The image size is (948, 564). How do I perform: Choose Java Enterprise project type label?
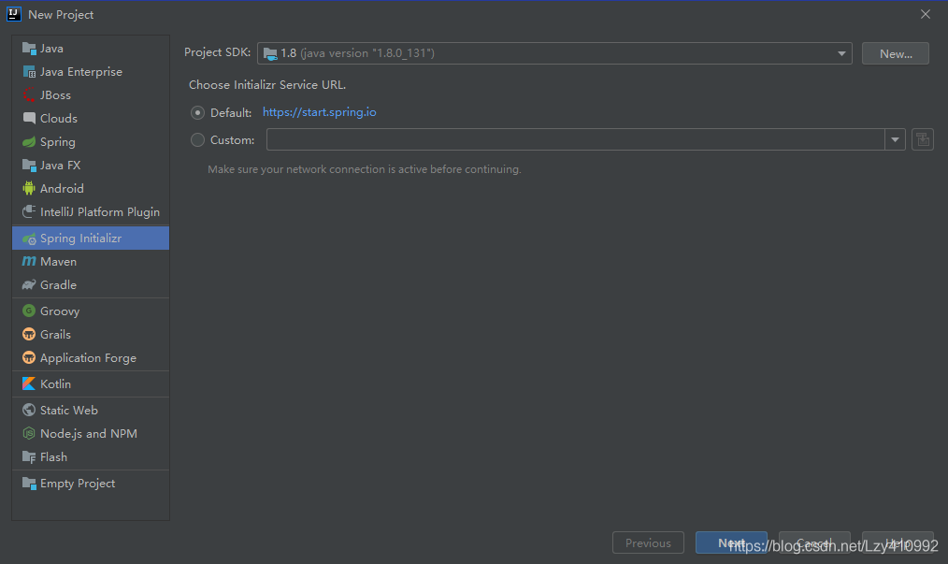pyautogui.click(x=81, y=72)
